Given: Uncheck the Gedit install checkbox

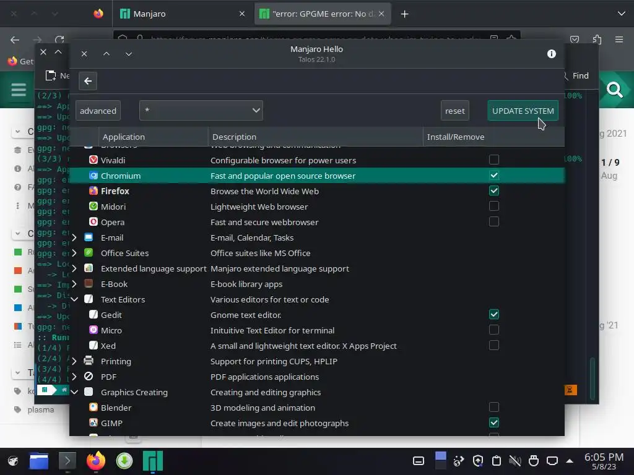Looking at the screenshot, I should pos(493,314).
